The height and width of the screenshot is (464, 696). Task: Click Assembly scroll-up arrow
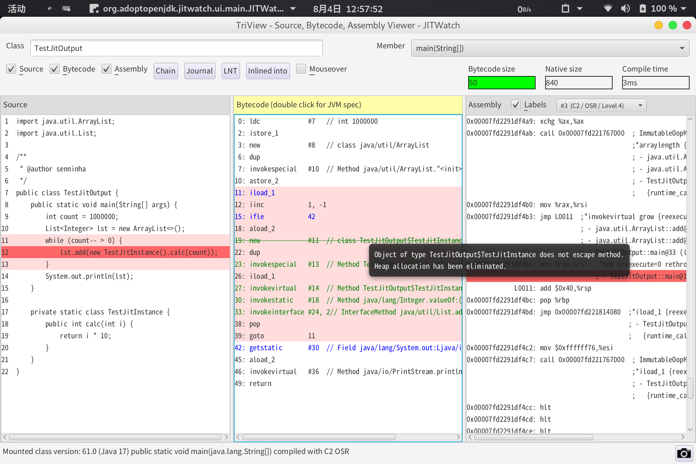(x=690, y=119)
